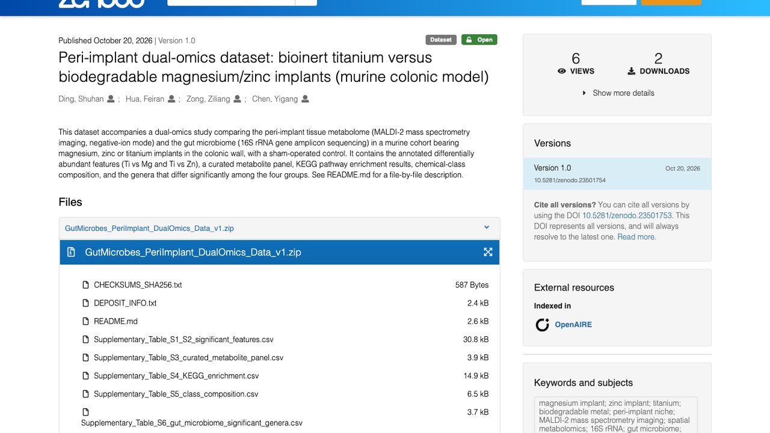770x433 pixels.
Task: Open the DOI 10.5281/zenodo.23501753 link
Action: [x=627, y=215]
